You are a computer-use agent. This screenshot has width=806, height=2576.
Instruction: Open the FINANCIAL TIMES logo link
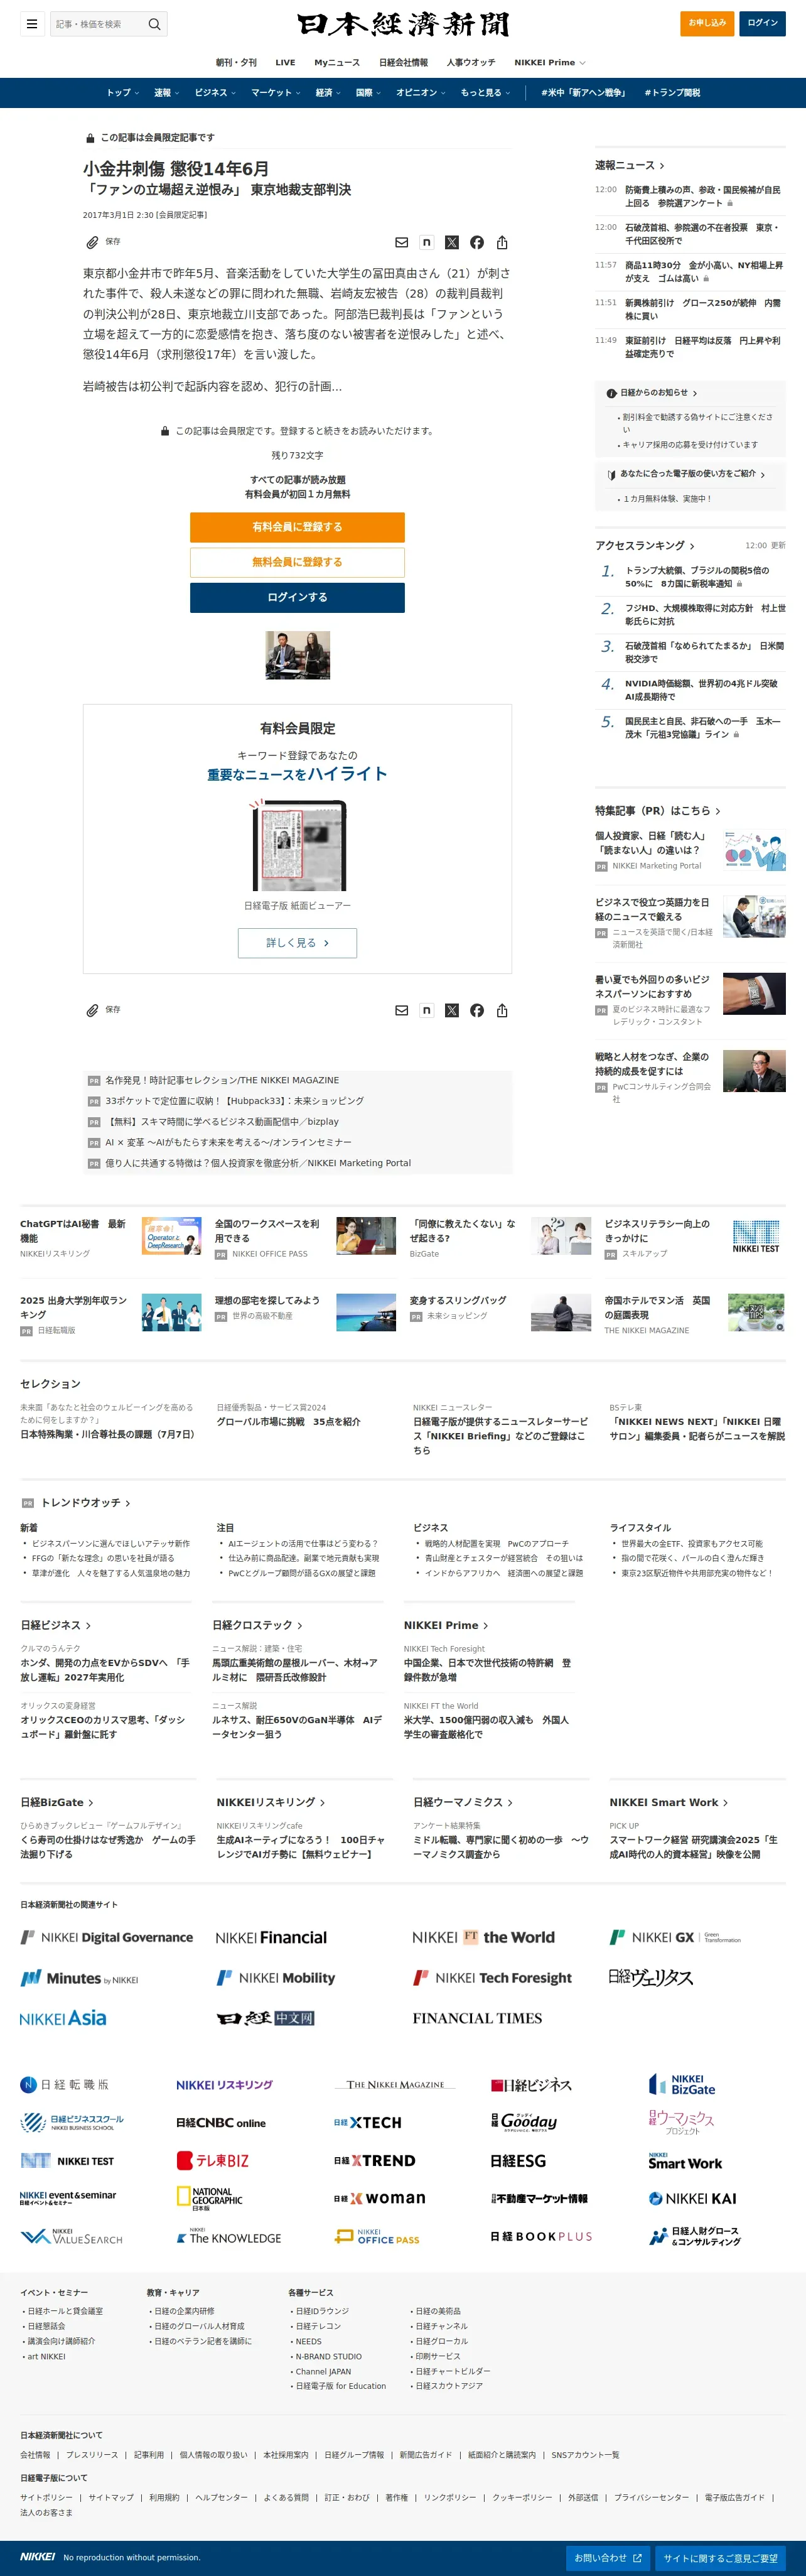477,2018
